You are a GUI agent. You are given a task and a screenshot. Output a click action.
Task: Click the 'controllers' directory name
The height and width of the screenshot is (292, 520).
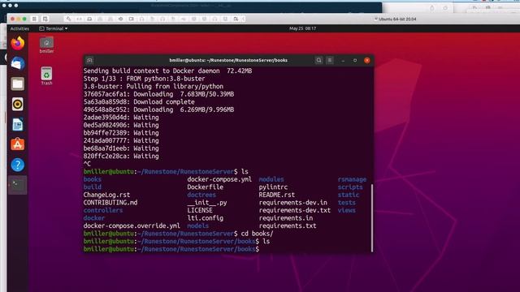[x=103, y=210]
